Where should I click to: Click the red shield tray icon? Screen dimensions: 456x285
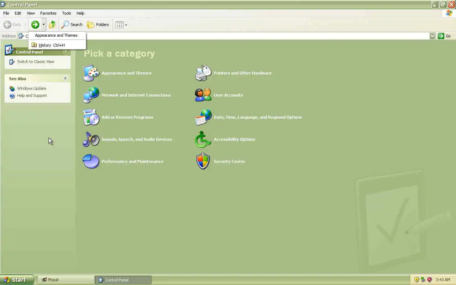coord(429,280)
